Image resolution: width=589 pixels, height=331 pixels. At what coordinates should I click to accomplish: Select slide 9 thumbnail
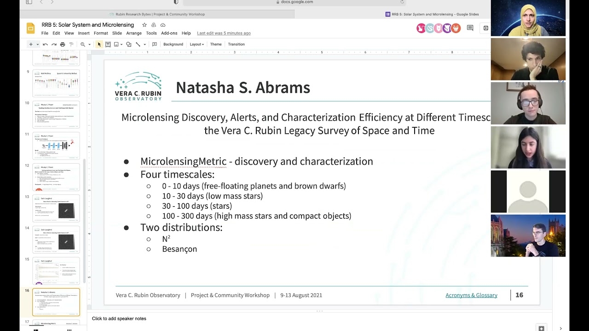coord(56,83)
